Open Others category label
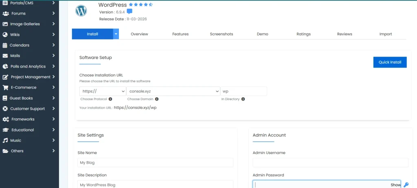Image resolution: width=417 pixels, height=188 pixels. pos(17,151)
